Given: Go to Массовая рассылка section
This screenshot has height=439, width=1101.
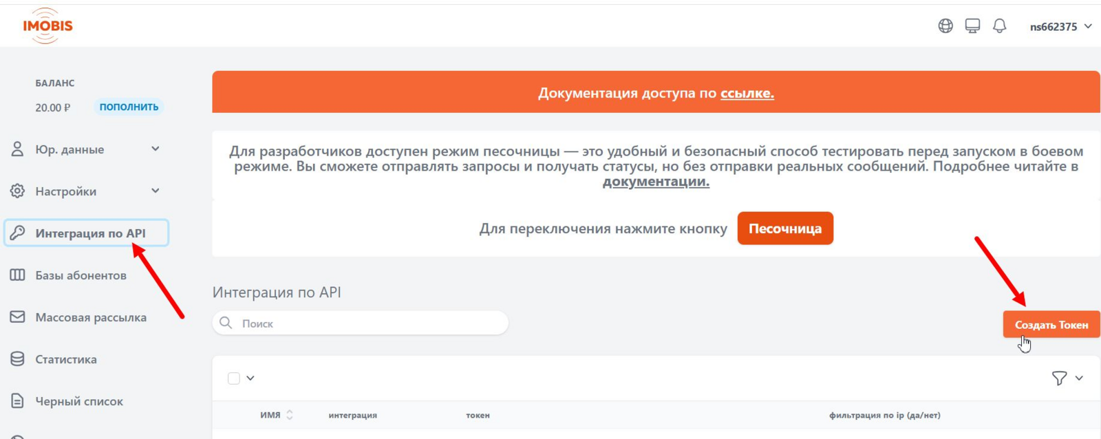Looking at the screenshot, I should (91, 317).
